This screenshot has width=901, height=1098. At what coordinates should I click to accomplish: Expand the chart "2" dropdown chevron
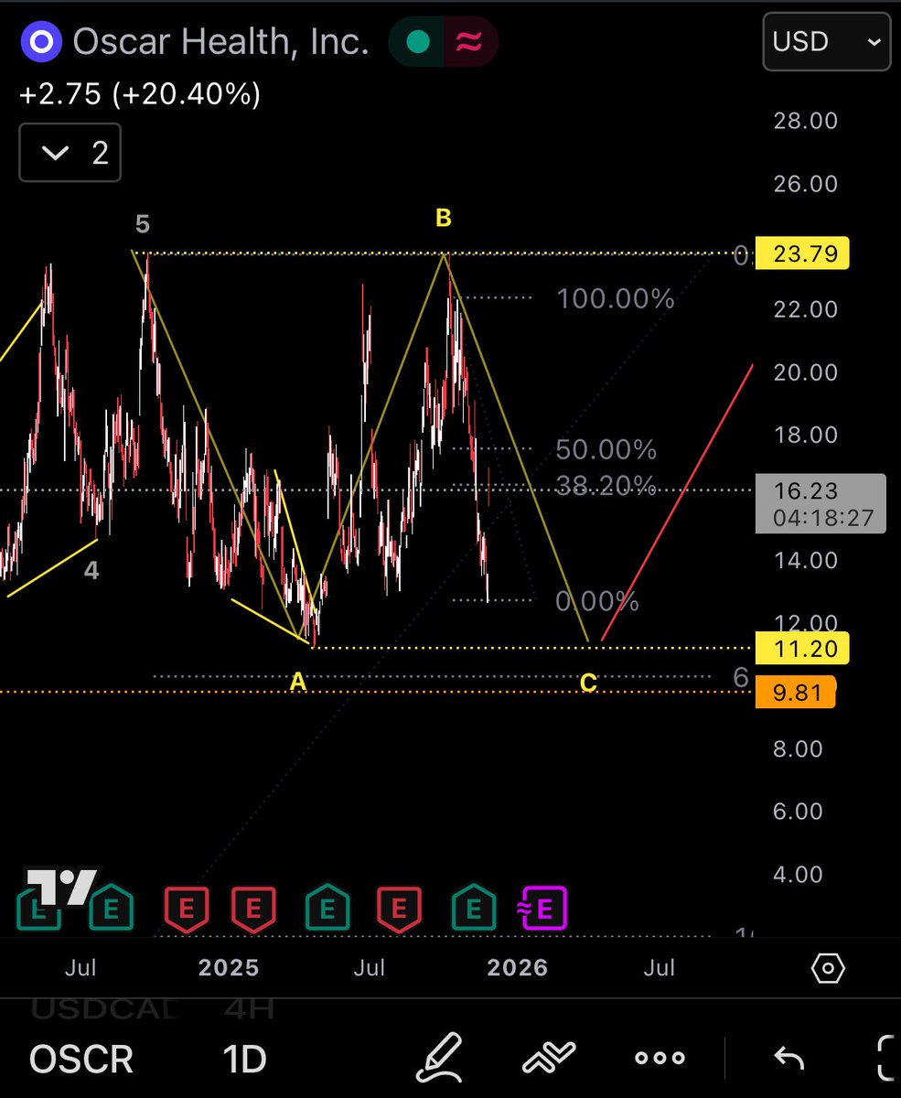(x=70, y=153)
